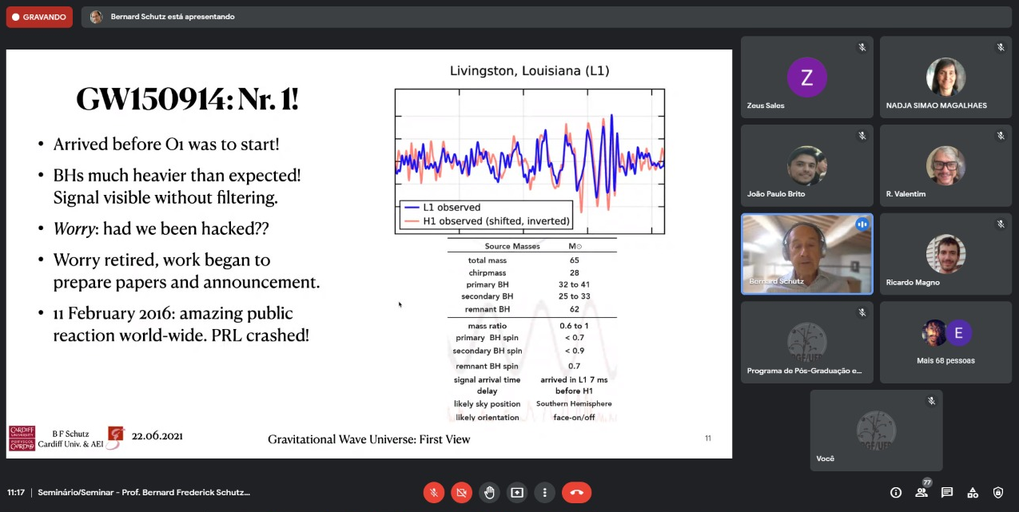Click the blue speaking indicator on Bernard Schutz tile
The height and width of the screenshot is (512, 1019).
[x=862, y=224]
